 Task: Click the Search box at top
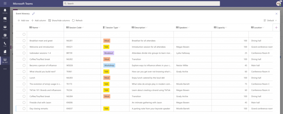click(x=141, y=4)
